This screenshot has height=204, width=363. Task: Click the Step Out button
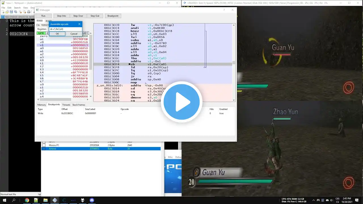point(95,16)
